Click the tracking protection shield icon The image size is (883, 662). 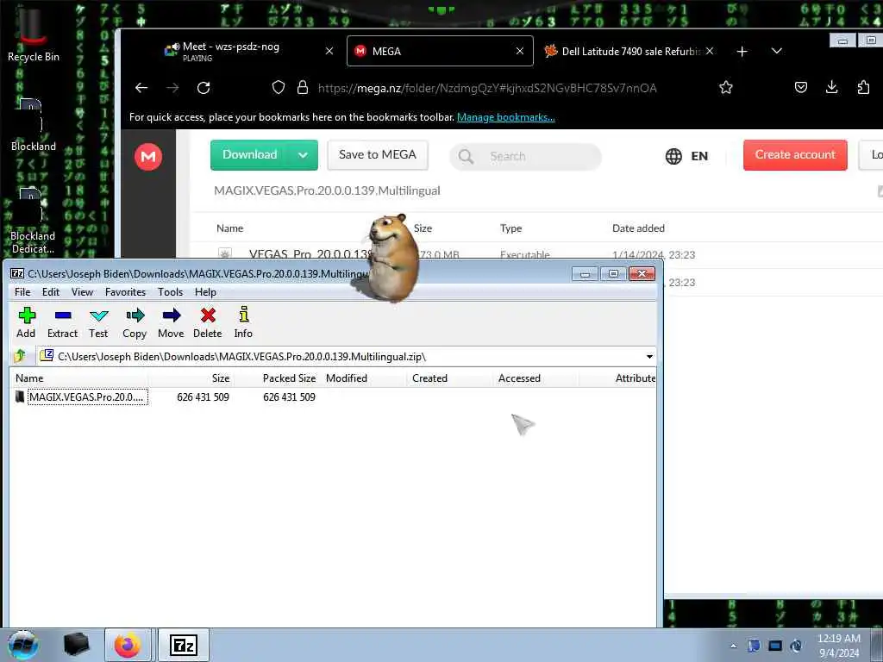(x=279, y=87)
